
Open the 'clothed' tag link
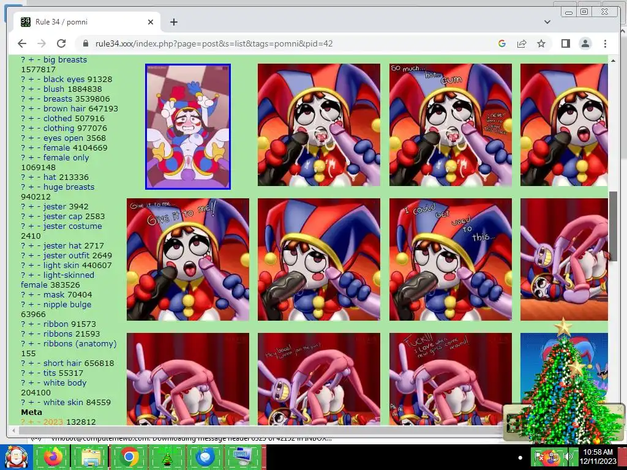point(58,118)
